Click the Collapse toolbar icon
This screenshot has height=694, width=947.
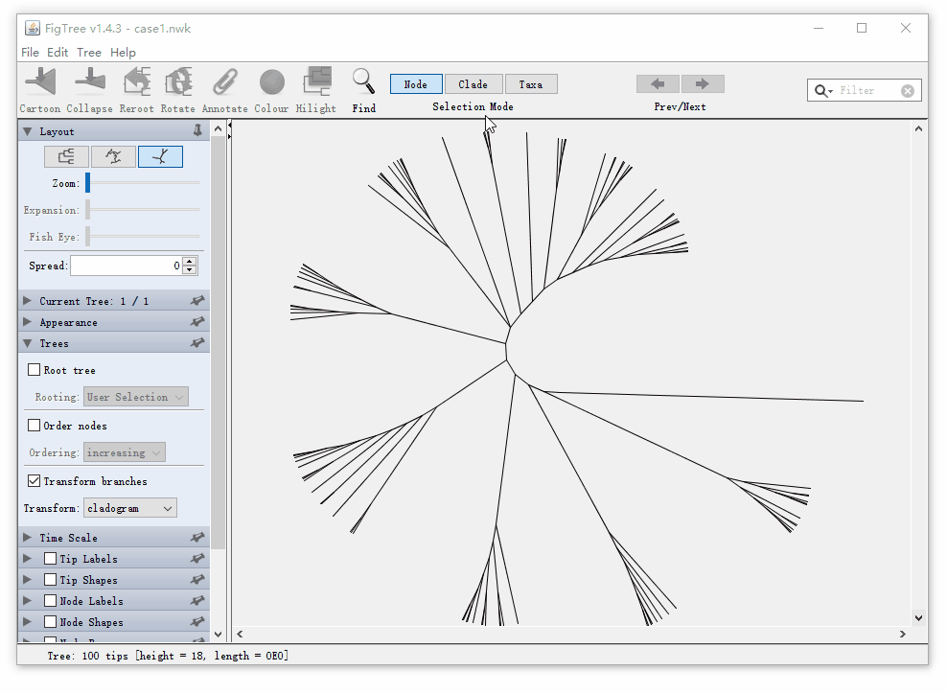point(89,82)
